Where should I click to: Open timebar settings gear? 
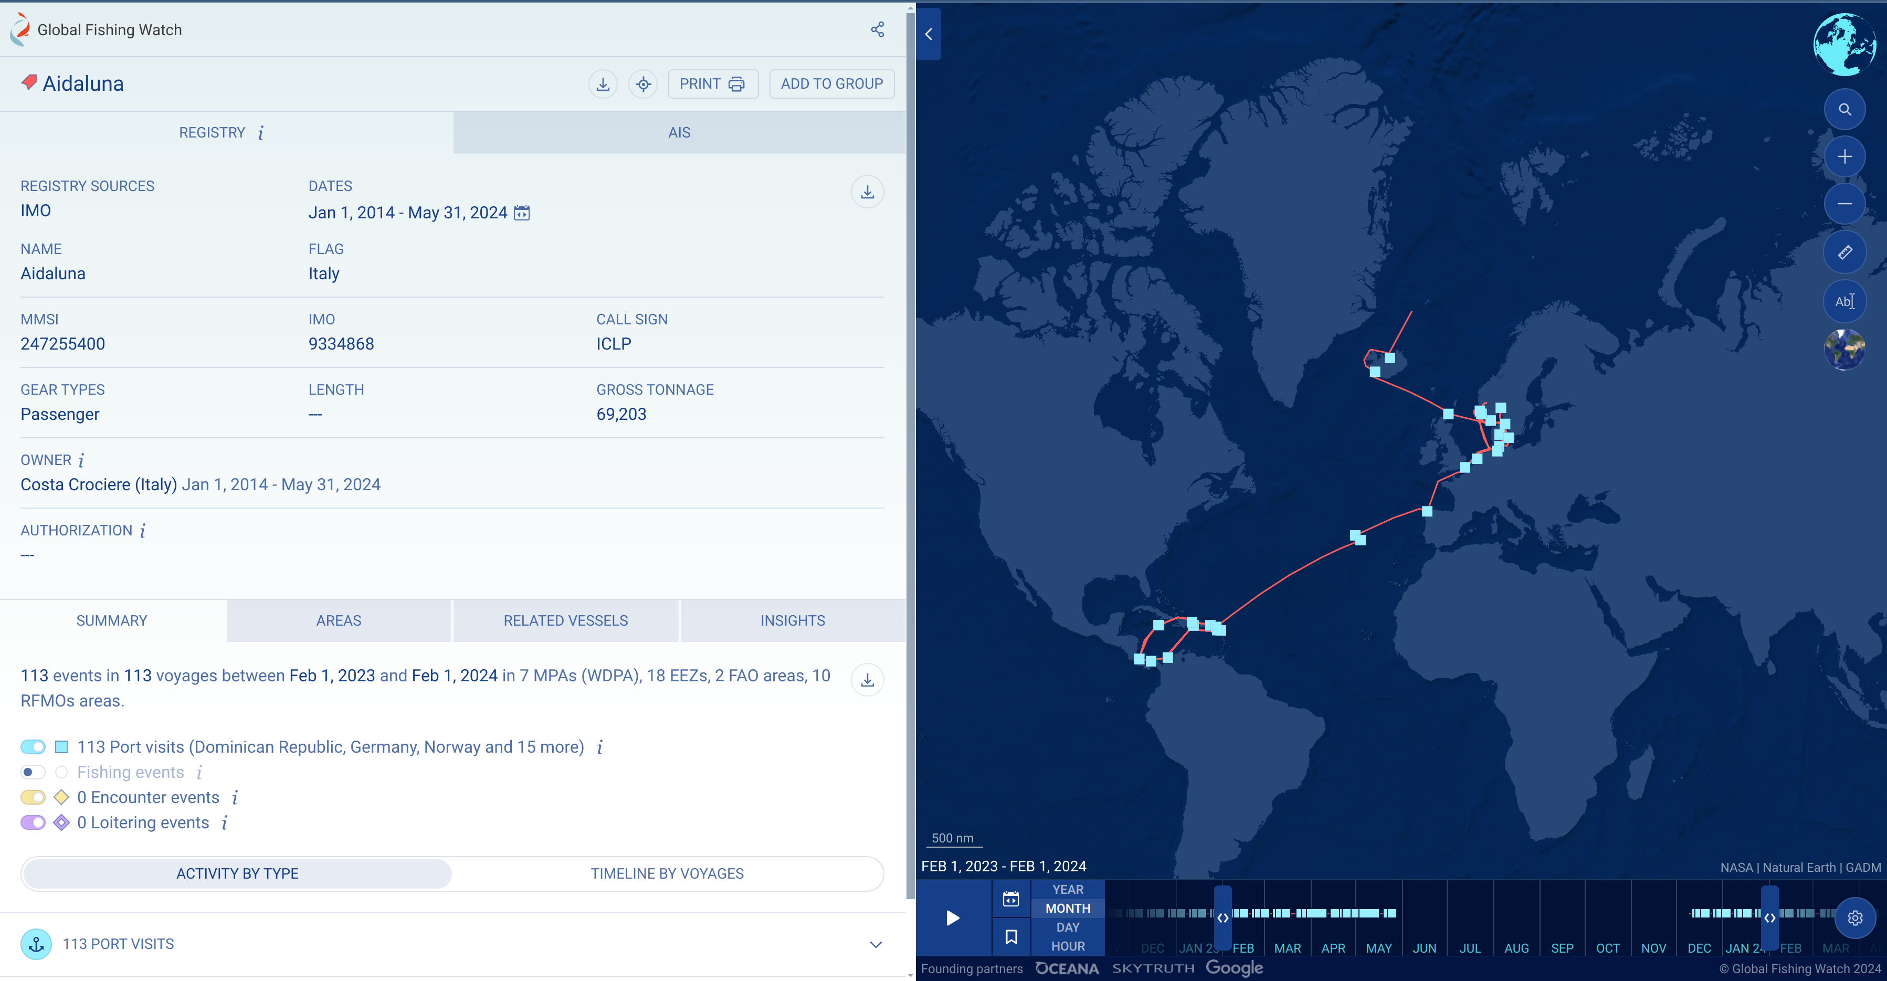[1854, 917]
